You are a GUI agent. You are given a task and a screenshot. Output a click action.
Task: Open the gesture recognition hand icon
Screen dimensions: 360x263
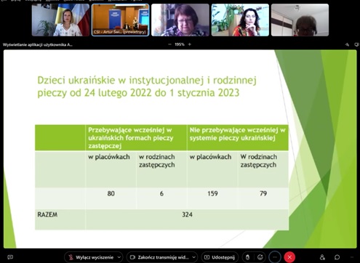(247, 257)
